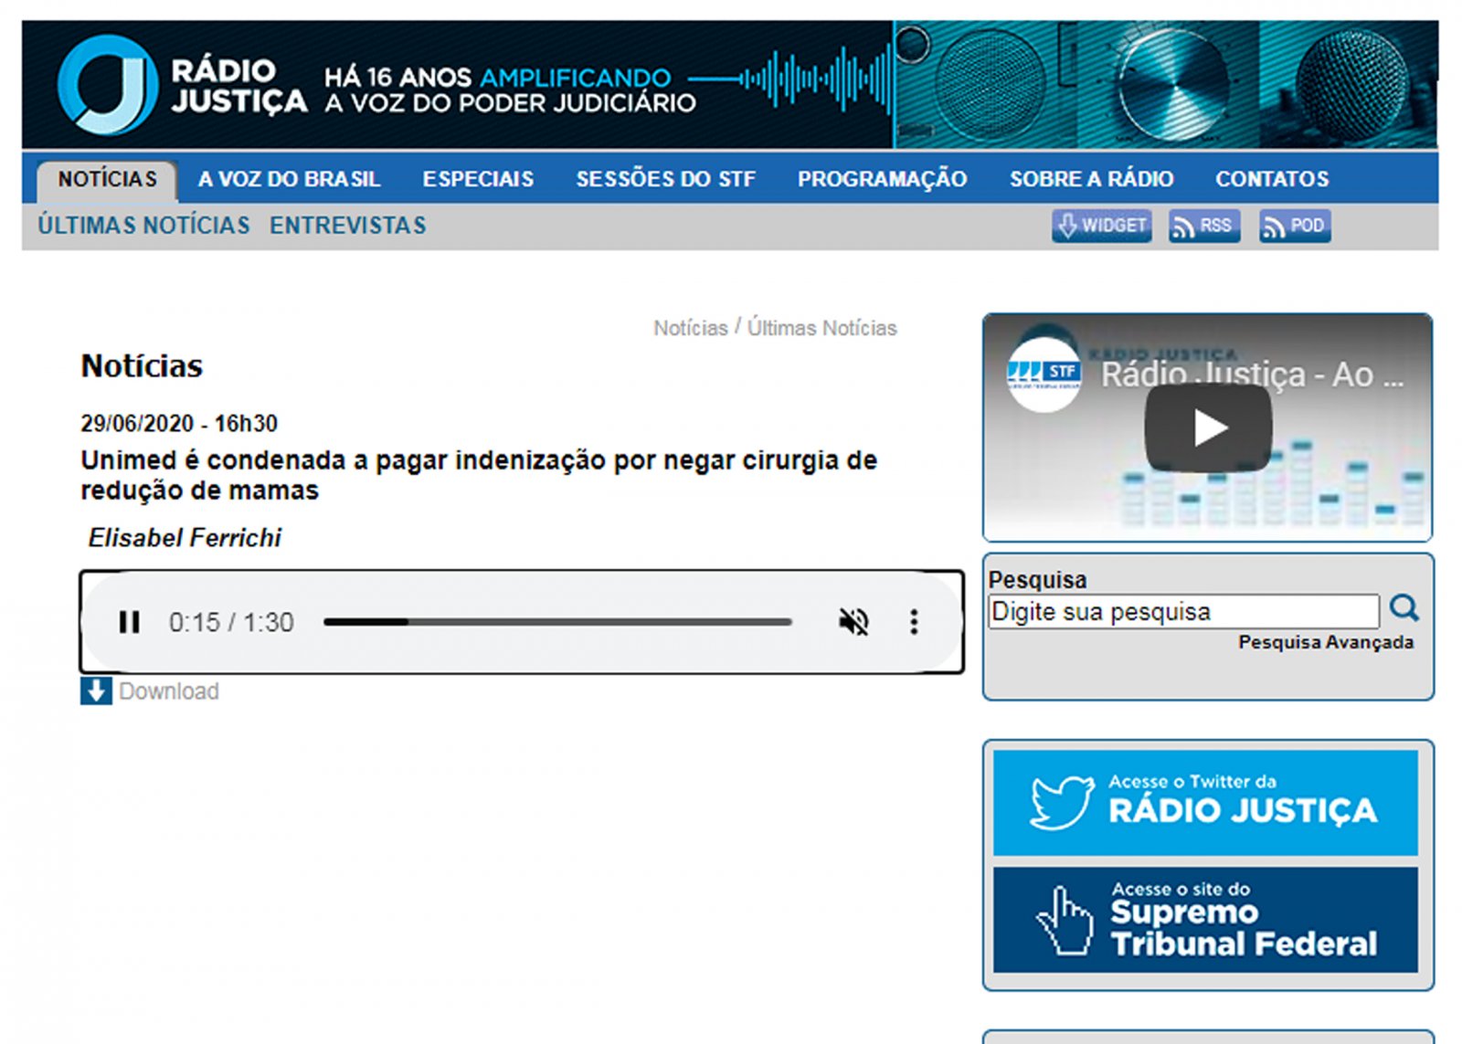Click the Últimas Notícias breadcrumb link
Screen dimensions: 1462x1044
[821, 328]
